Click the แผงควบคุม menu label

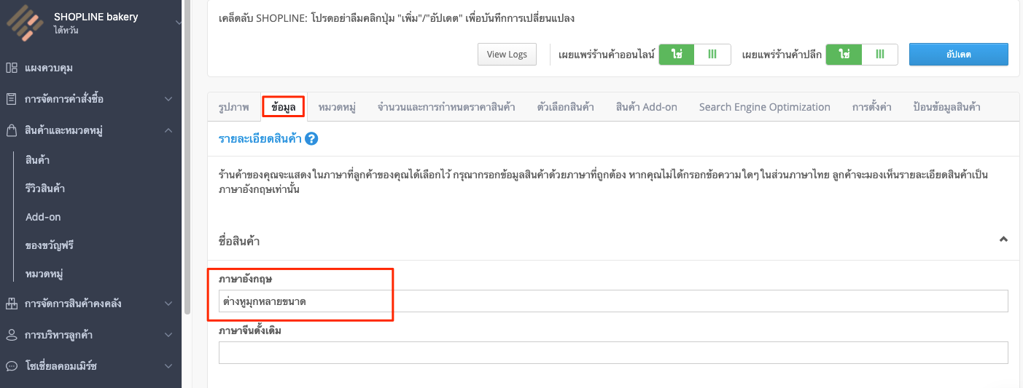tap(49, 68)
